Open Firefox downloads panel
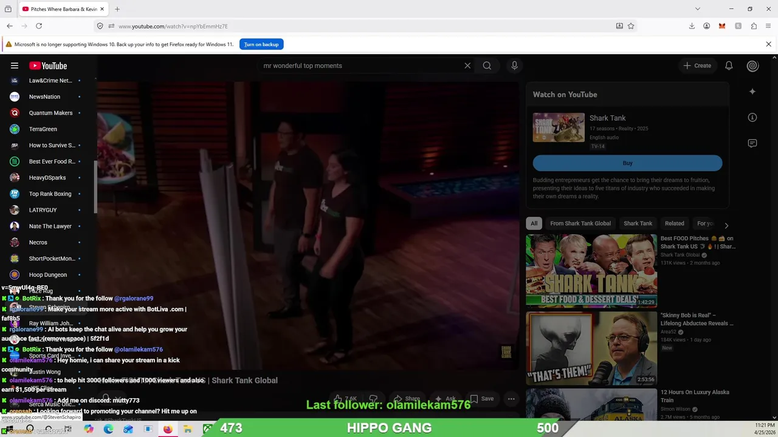This screenshot has height=437, width=778. tap(692, 26)
